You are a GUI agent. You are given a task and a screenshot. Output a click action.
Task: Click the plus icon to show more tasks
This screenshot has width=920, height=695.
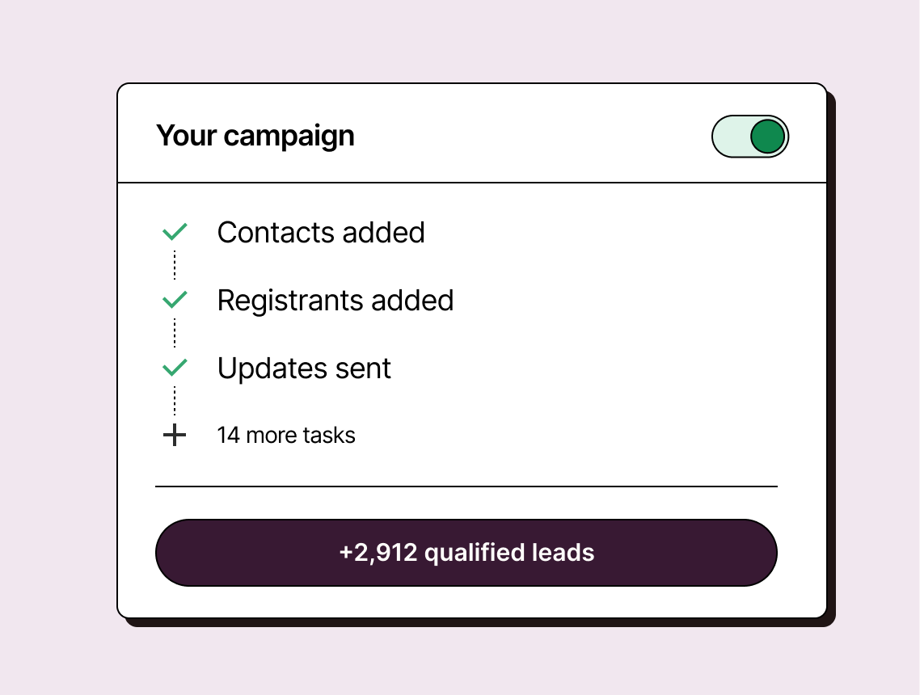[175, 436]
